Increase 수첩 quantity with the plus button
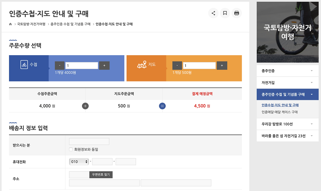 tap(104, 65)
